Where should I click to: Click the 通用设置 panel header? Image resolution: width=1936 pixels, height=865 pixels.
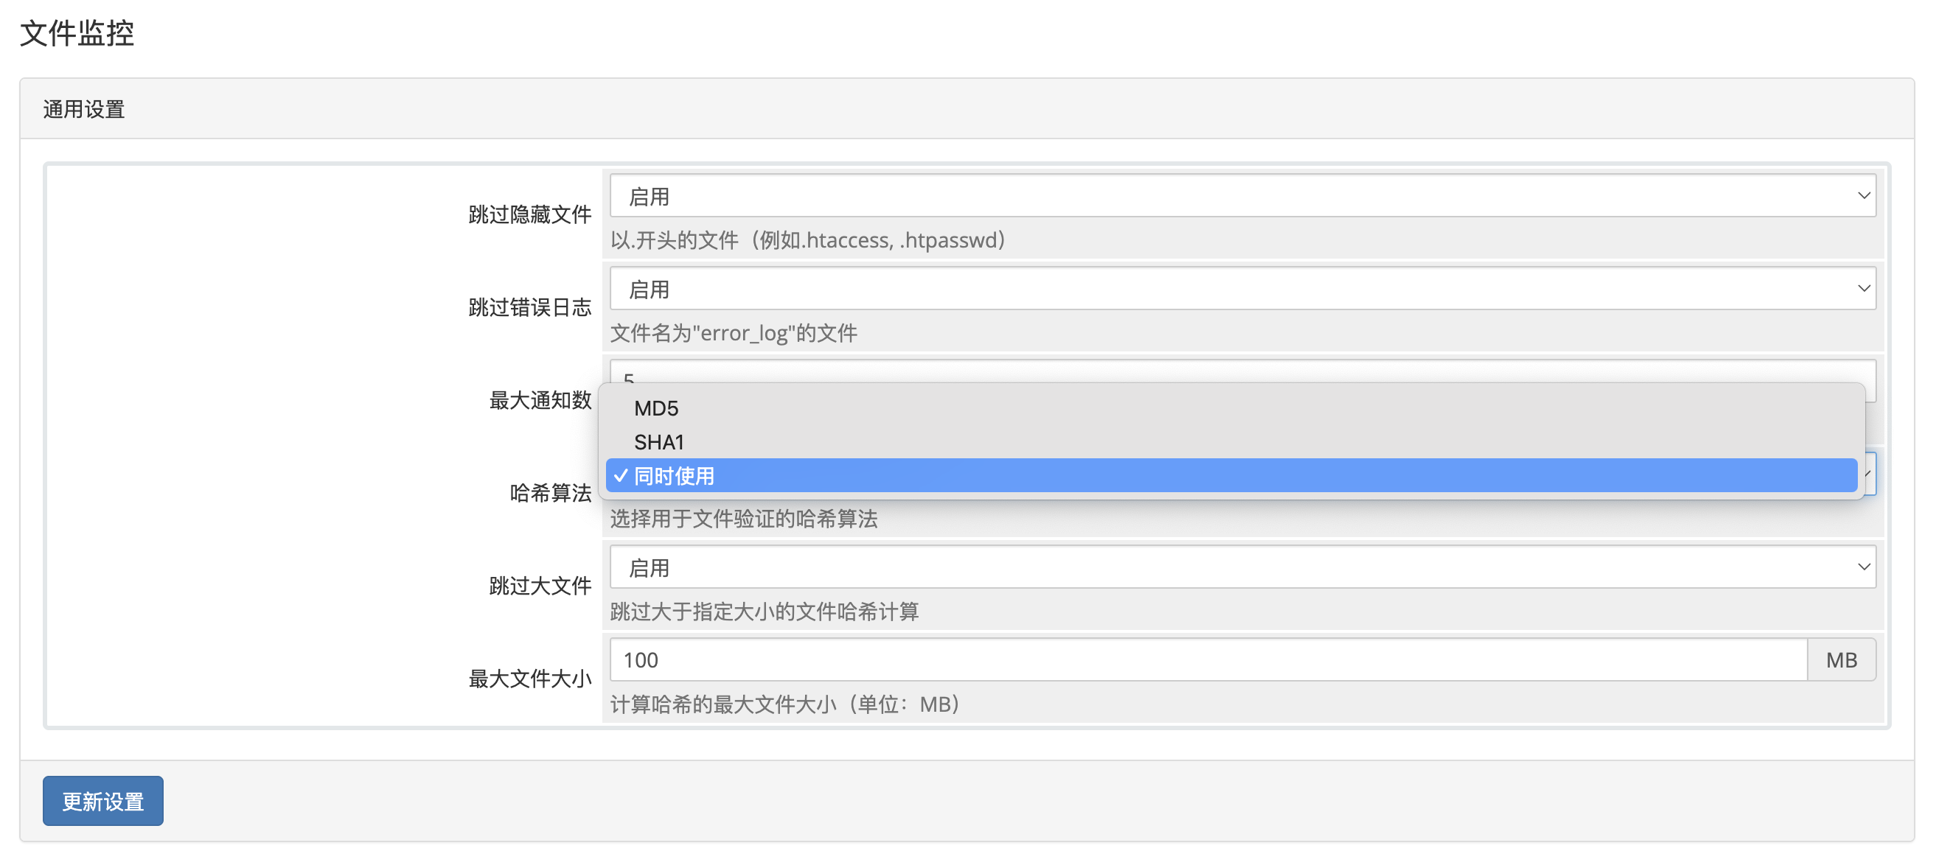[84, 110]
